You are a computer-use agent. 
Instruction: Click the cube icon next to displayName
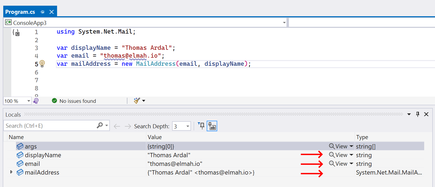click(x=20, y=155)
